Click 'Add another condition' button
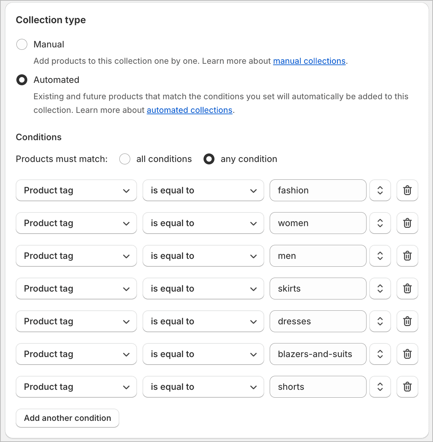 pos(68,418)
